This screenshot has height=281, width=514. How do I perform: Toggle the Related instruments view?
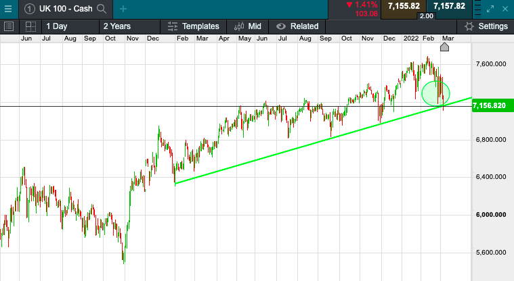pyautogui.click(x=297, y=26)
